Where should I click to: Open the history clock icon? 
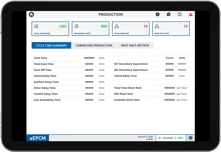pos(180,14)
